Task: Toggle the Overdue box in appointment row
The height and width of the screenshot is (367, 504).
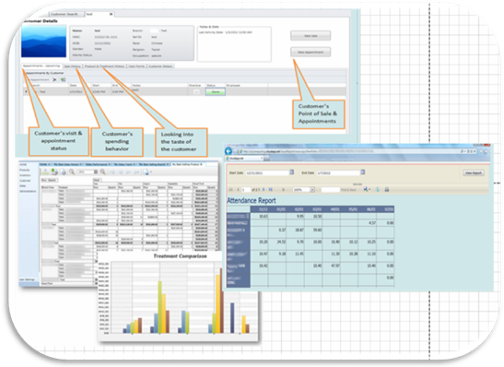Action: tap(196, 92)
